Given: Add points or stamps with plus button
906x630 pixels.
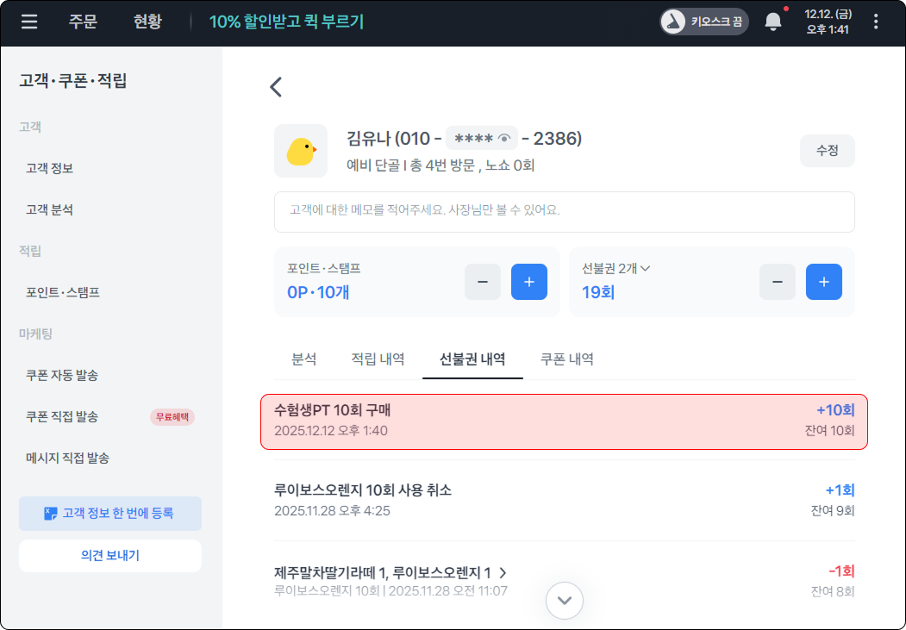Looking at the screenshot, I should (x=529, y=282).
